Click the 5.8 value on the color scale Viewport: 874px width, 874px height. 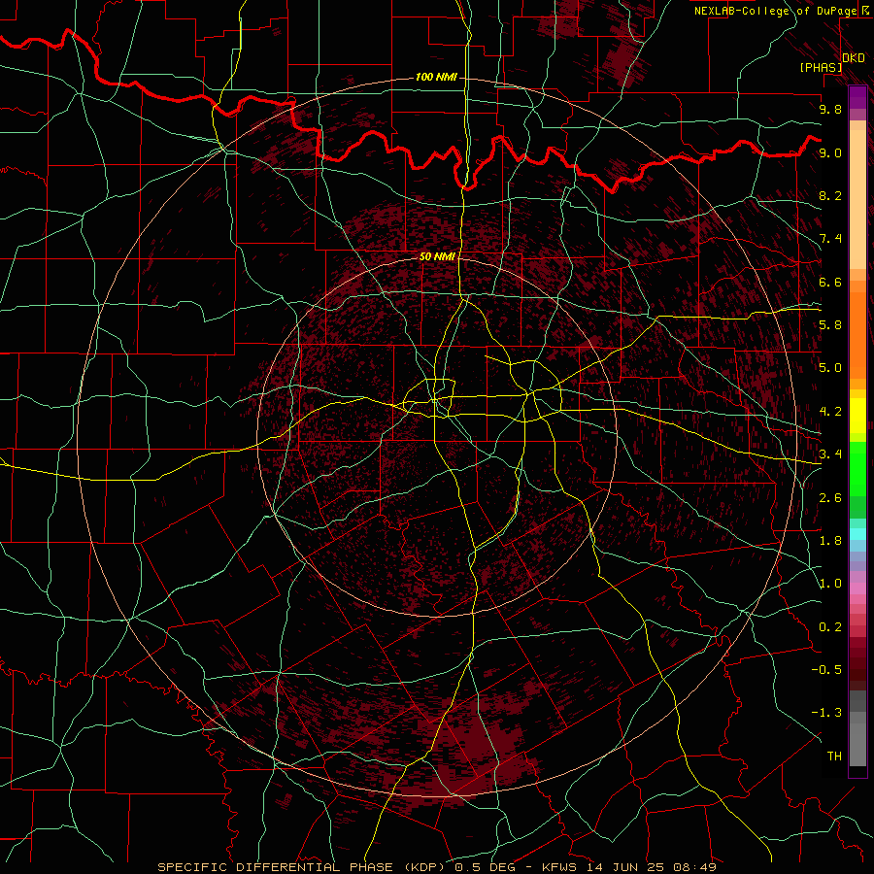click(830, 325)
